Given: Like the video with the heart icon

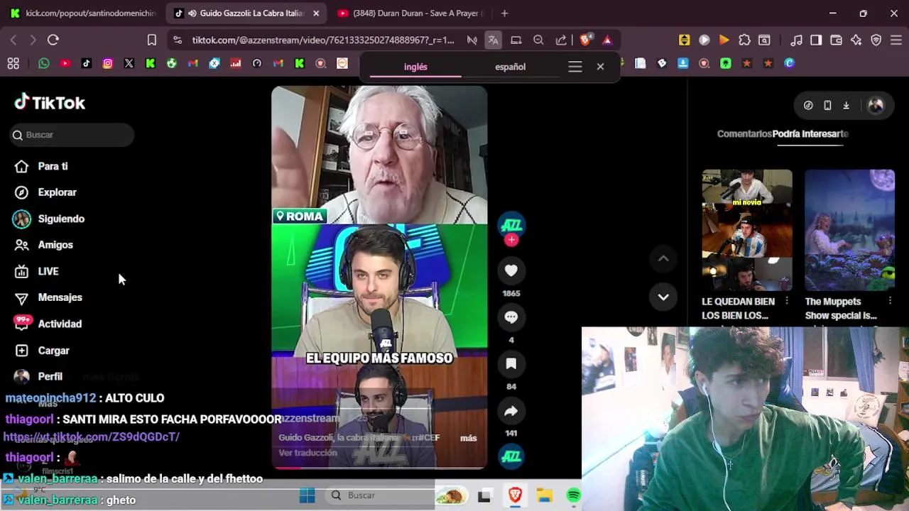Looking at the screenshot, I should coord(511,270).
